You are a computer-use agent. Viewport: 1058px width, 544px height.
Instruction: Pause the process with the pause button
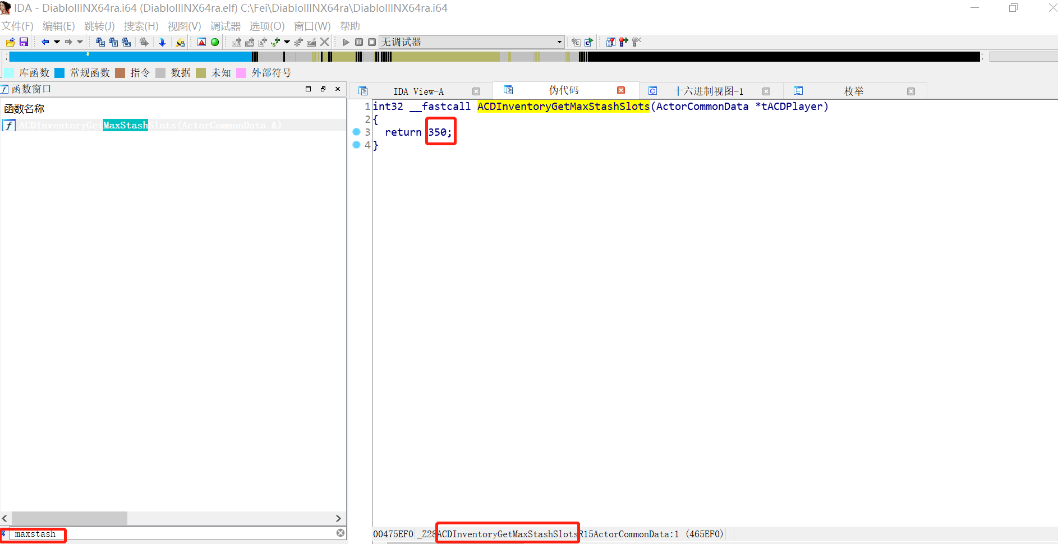(359, 42)
